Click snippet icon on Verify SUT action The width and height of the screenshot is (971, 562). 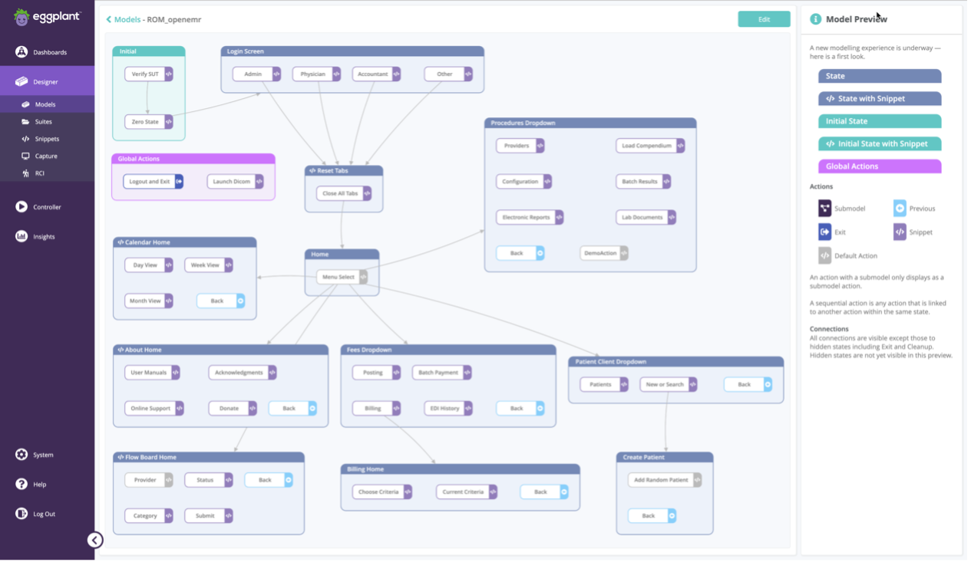168,74
